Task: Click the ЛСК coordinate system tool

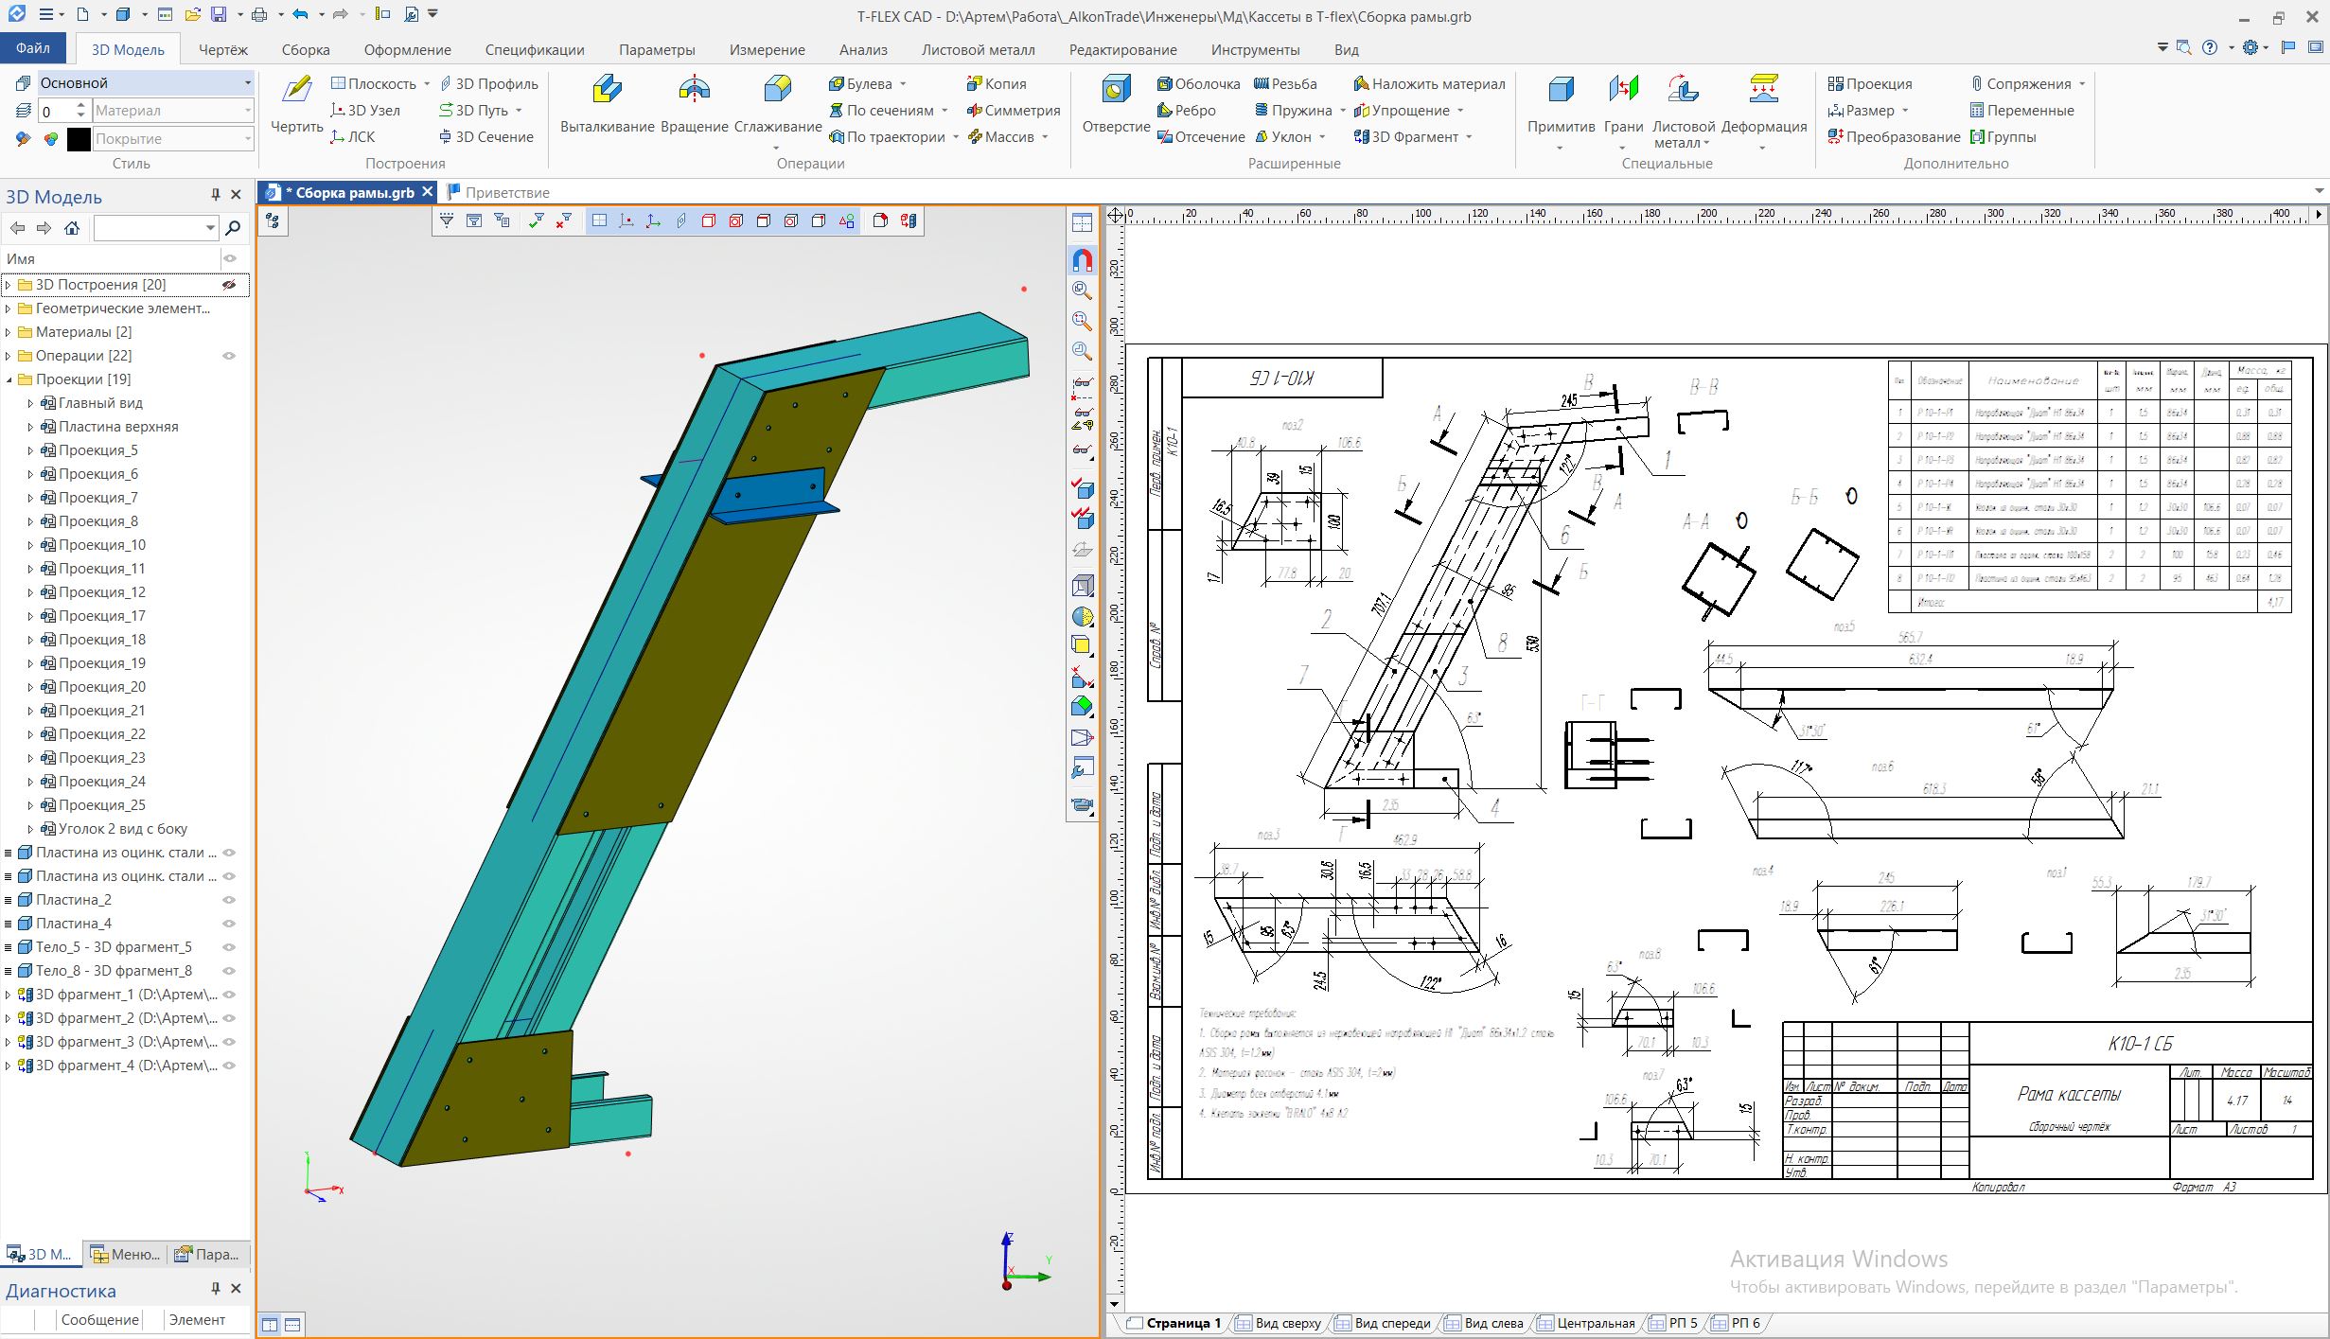Action: coord(353,137)
